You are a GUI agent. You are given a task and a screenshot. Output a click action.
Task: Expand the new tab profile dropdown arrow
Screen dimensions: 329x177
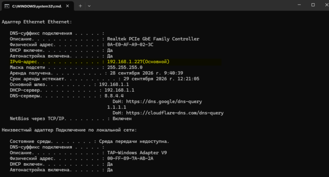click(89, 6)
